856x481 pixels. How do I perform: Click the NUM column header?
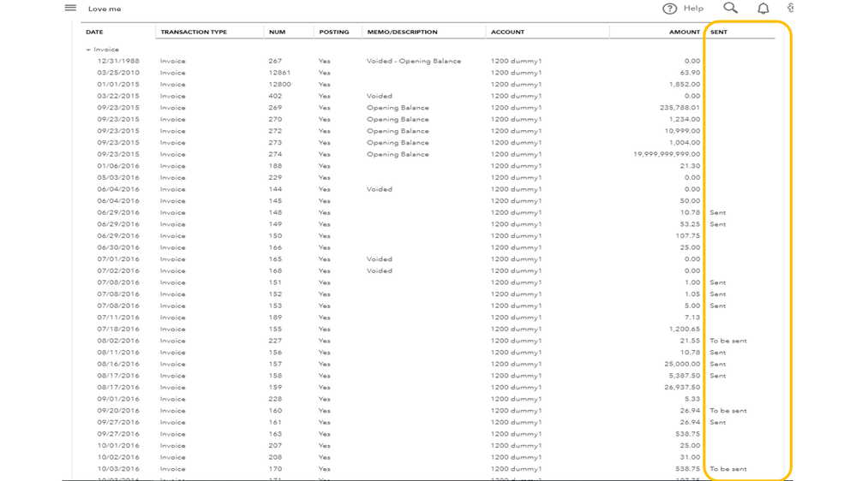(278, 33)
